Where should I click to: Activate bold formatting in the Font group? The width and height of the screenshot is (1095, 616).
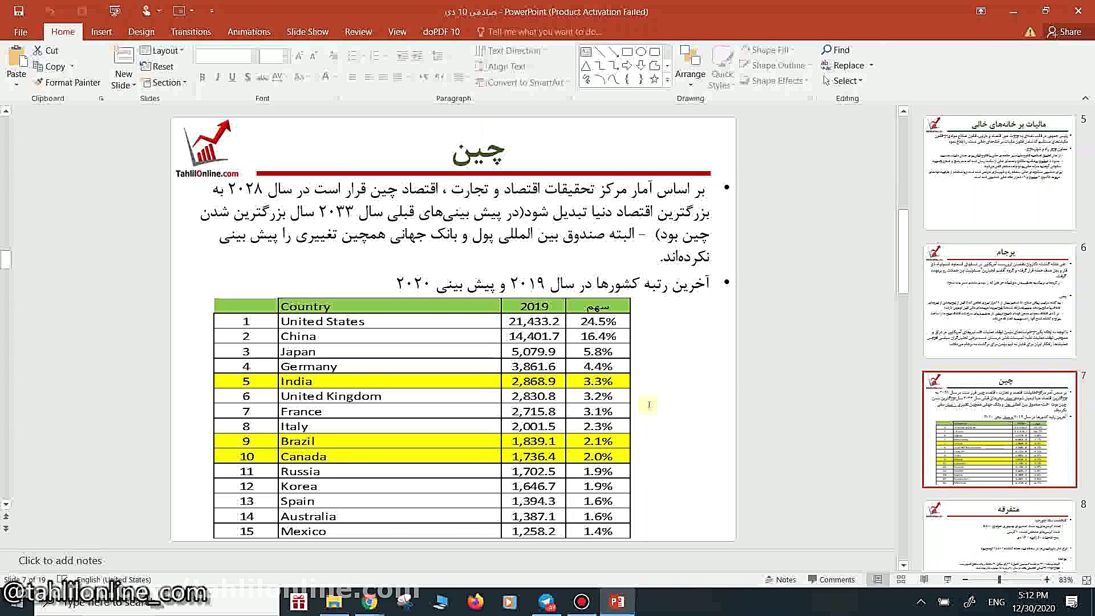[202, 77]
